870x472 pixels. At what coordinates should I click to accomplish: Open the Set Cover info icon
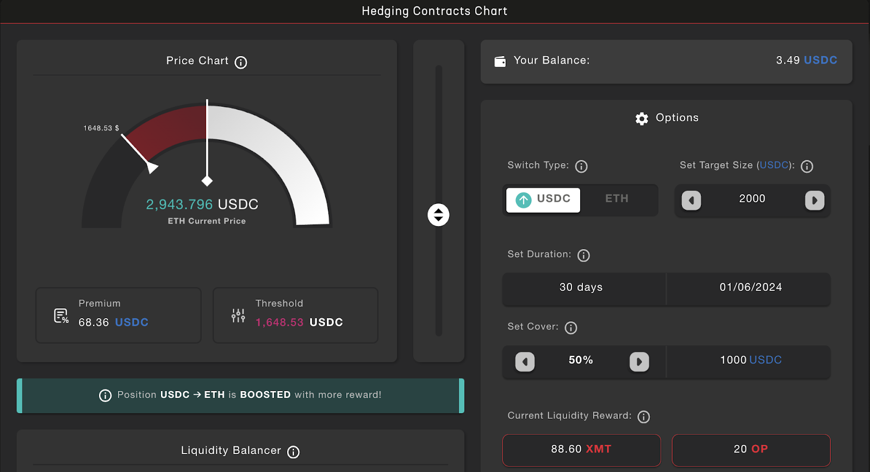point(571,328)
